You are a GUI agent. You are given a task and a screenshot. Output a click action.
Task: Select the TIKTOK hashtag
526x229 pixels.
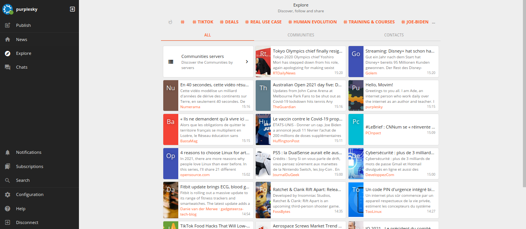tap(203, 22)
